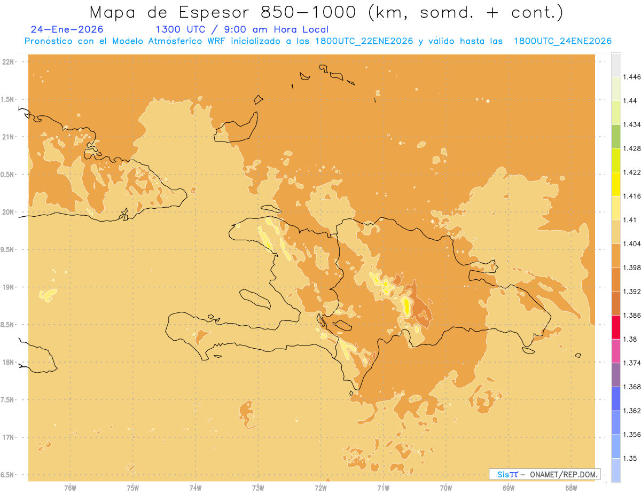Pick the red 1.38–1.386 legend swatch
This screenshot has height=495, width=641.
coord(616,327)
